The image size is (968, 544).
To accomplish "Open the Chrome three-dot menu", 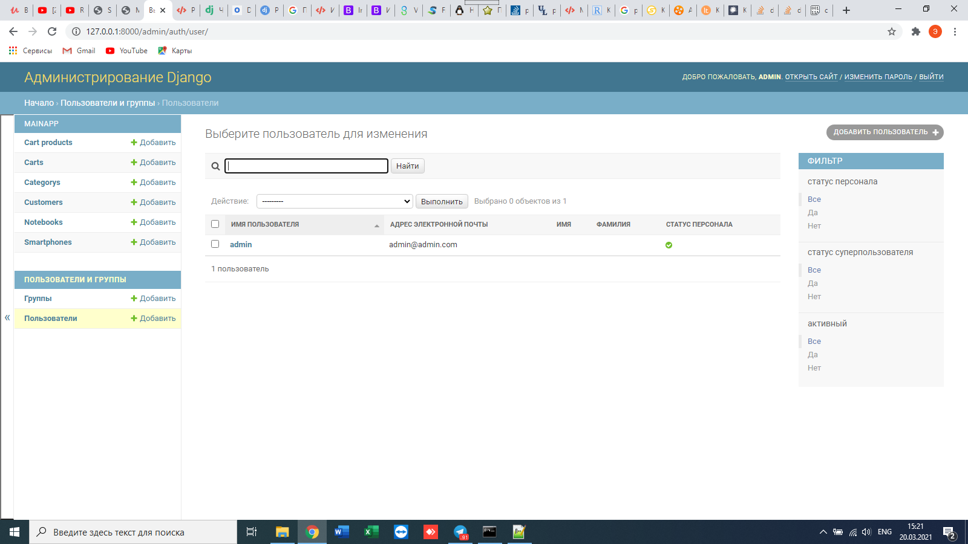I will [955, 31].
